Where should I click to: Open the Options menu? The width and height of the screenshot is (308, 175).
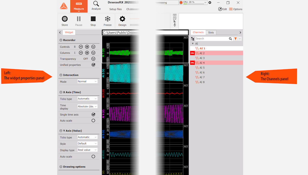click(x=236, y=9)
